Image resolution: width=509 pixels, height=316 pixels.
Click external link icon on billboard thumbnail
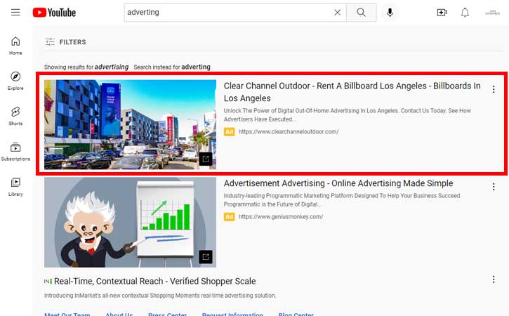coord(206,159)
